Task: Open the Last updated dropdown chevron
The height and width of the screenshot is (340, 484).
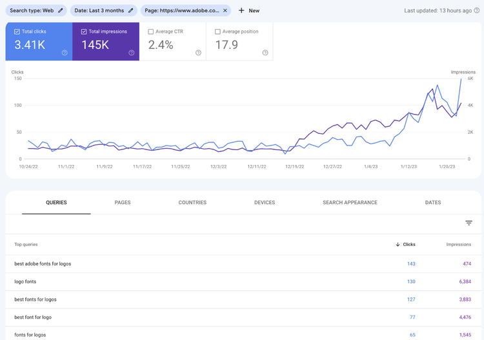Action: [x=477, y=10]
